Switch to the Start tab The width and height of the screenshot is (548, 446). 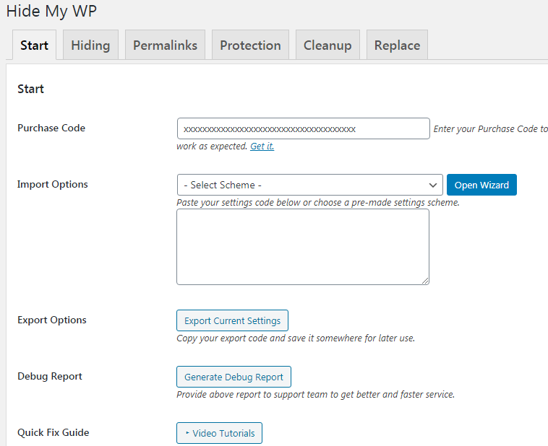(34, 45)
